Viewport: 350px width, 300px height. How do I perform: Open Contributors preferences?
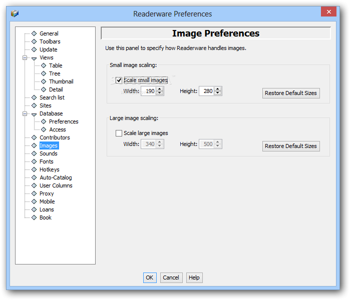(x=55, y=137)
